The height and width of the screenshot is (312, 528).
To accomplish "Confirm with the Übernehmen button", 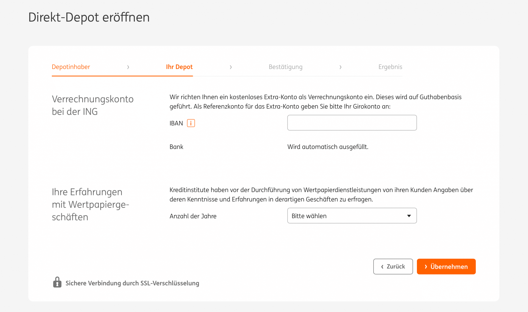I will (x=446, y=266).
